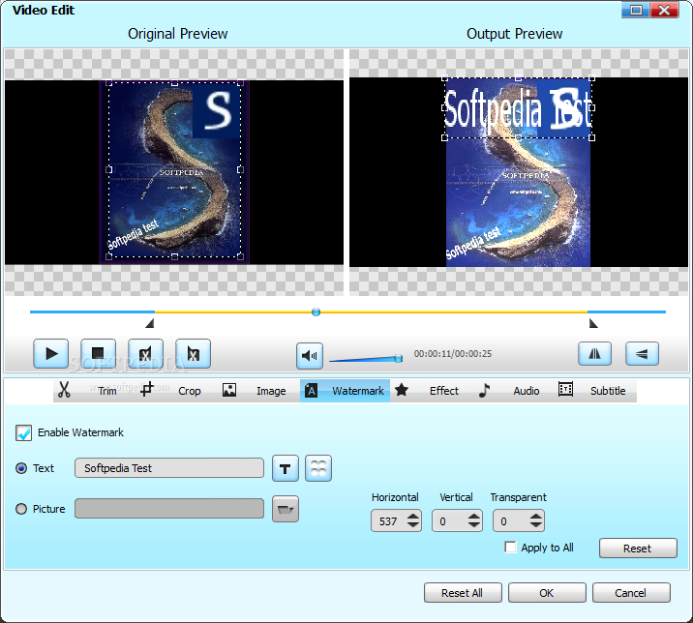Set the trim end point marker button
Viewport: 693px width, 623px height.
(193, 353)
